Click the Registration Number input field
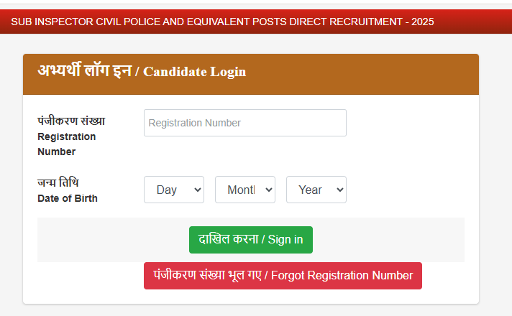Image resolution: width=512 pixels, height=316 pixels. pos(244,123)
